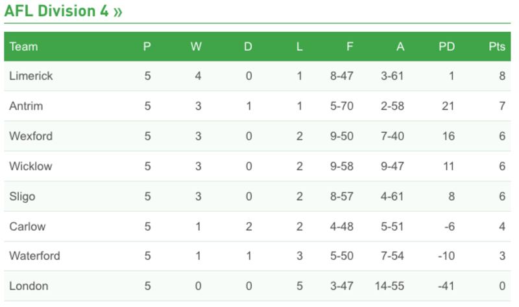This screenshot has height=307, width=519.
Task: Select the Limerick team name
Action: (x=30, y=76)
